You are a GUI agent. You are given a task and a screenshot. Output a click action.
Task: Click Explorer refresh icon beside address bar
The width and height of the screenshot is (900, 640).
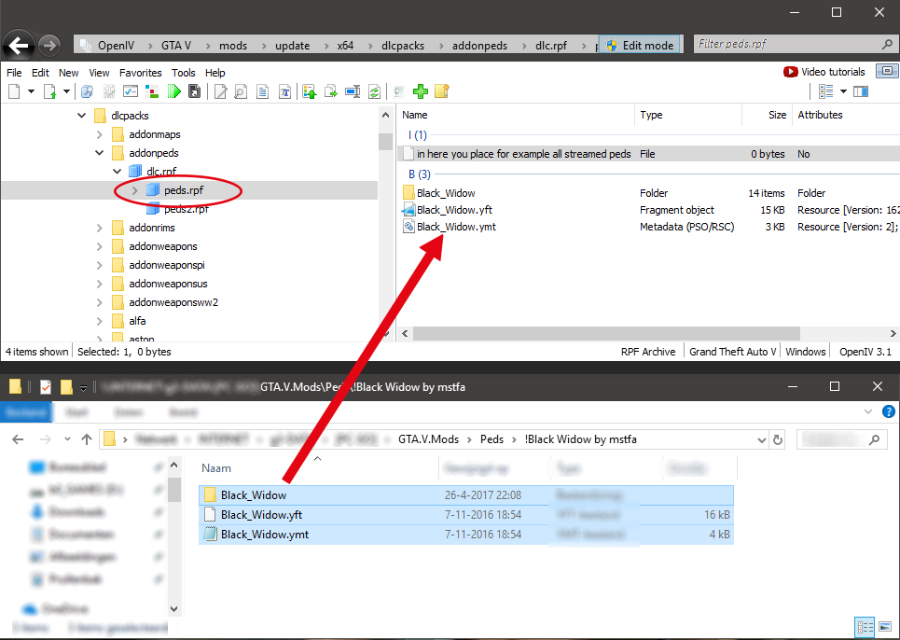click(778, 439)
